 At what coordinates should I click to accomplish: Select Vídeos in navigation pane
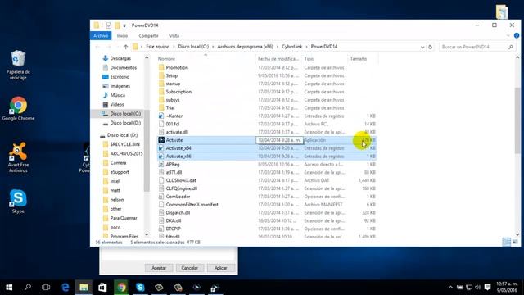point(117,104)
